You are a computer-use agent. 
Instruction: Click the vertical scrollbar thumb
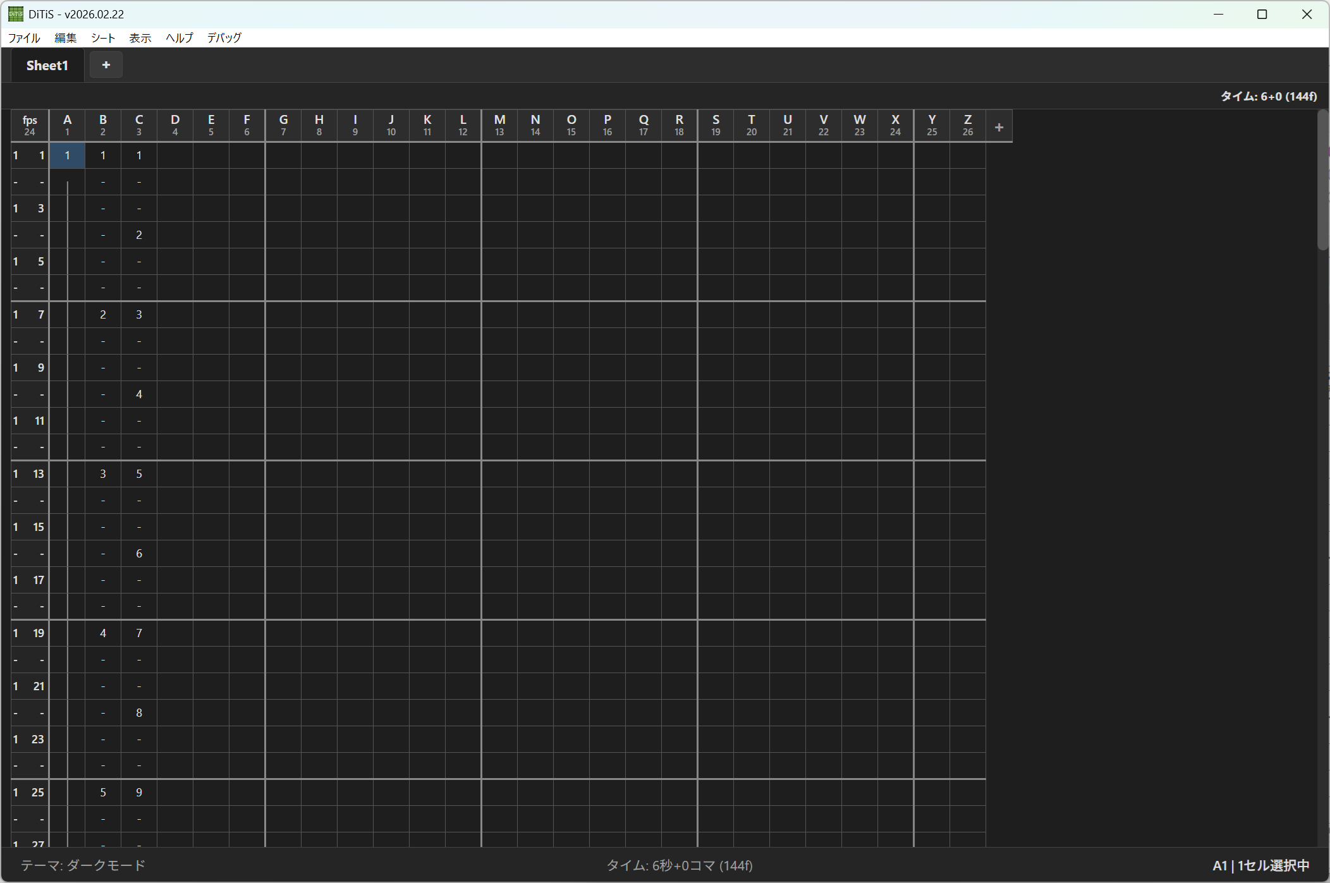pyautogui.click(x=1322, y=180)
